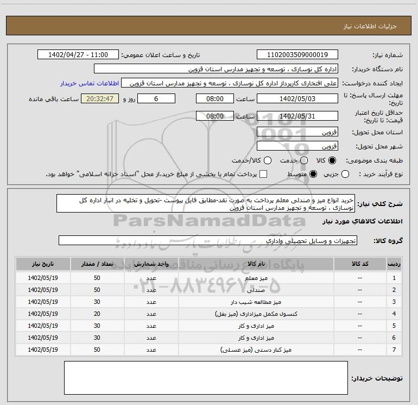
Task: Click quantity 30 in the میز مطالعه row
Action: 97,302
